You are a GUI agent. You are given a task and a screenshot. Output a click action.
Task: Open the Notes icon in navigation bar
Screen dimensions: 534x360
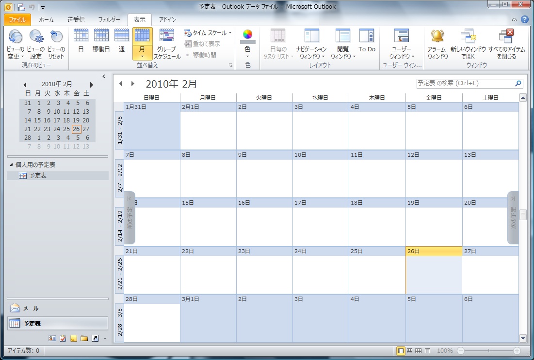[74, 338]
